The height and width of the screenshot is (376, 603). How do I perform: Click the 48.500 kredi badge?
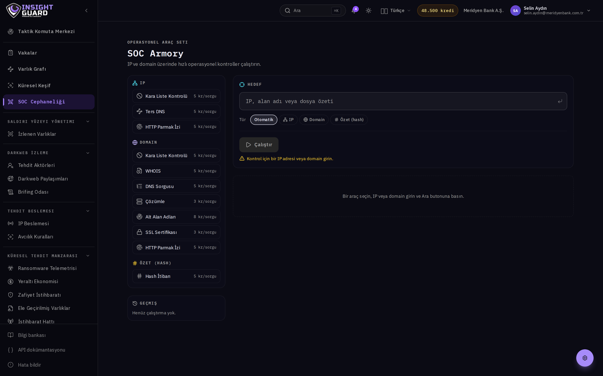pyautogui.click(x=438, y=11)
